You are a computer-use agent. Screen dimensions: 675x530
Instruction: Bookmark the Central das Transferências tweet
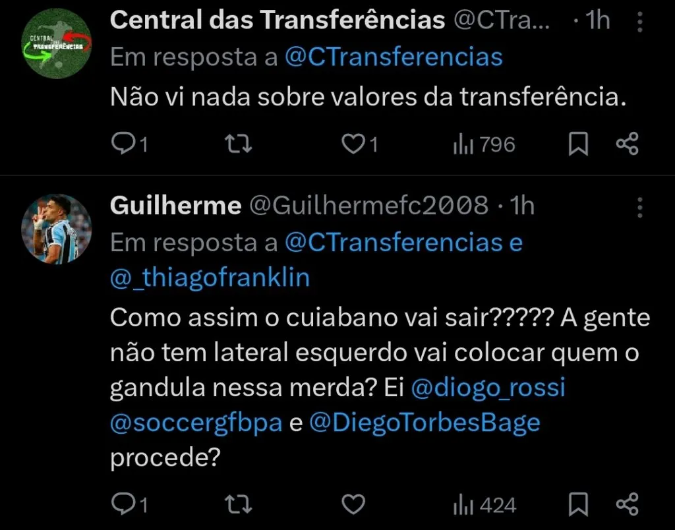point(578,144)
